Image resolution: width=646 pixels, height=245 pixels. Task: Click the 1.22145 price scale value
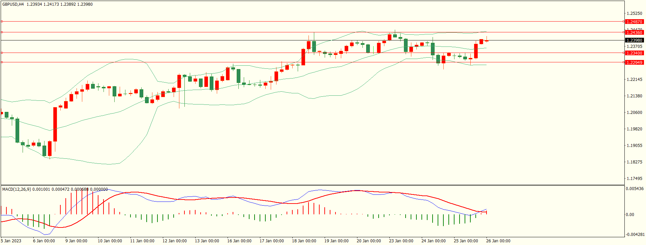click(634, 80)
